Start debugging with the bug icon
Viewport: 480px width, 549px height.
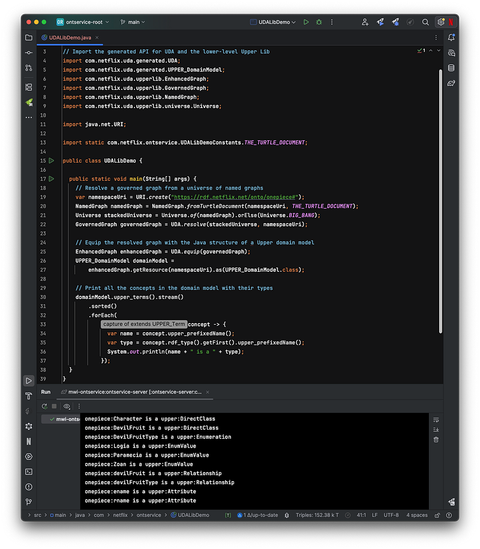[x=319, y=22]
